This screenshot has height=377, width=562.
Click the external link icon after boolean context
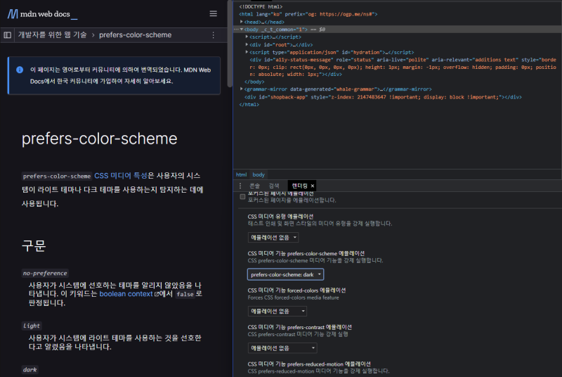point(156,294)
